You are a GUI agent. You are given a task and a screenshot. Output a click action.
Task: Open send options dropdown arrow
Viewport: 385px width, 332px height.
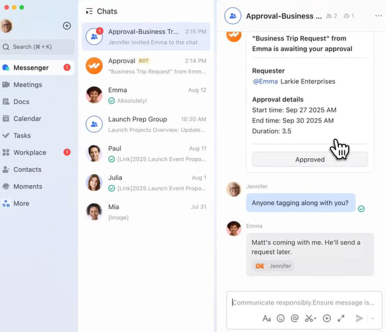click(x=373, y=318)
